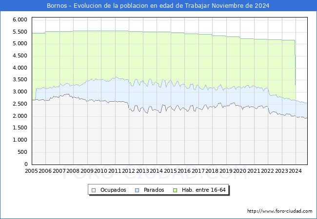Click the 2005 x-axis year label
The height and width of the screenshot is (219, 317).
click(31, 171)
